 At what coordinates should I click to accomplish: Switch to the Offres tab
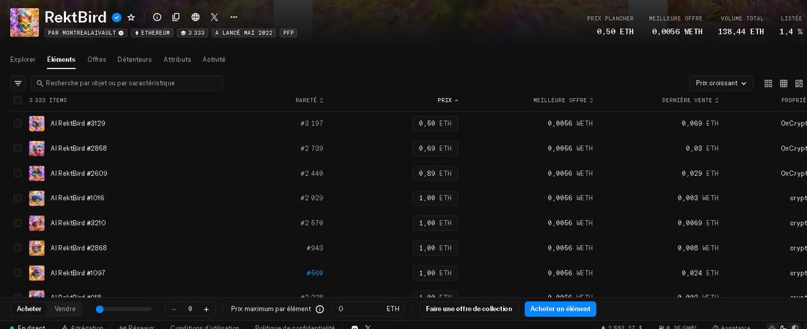click(x=97, y=60)
